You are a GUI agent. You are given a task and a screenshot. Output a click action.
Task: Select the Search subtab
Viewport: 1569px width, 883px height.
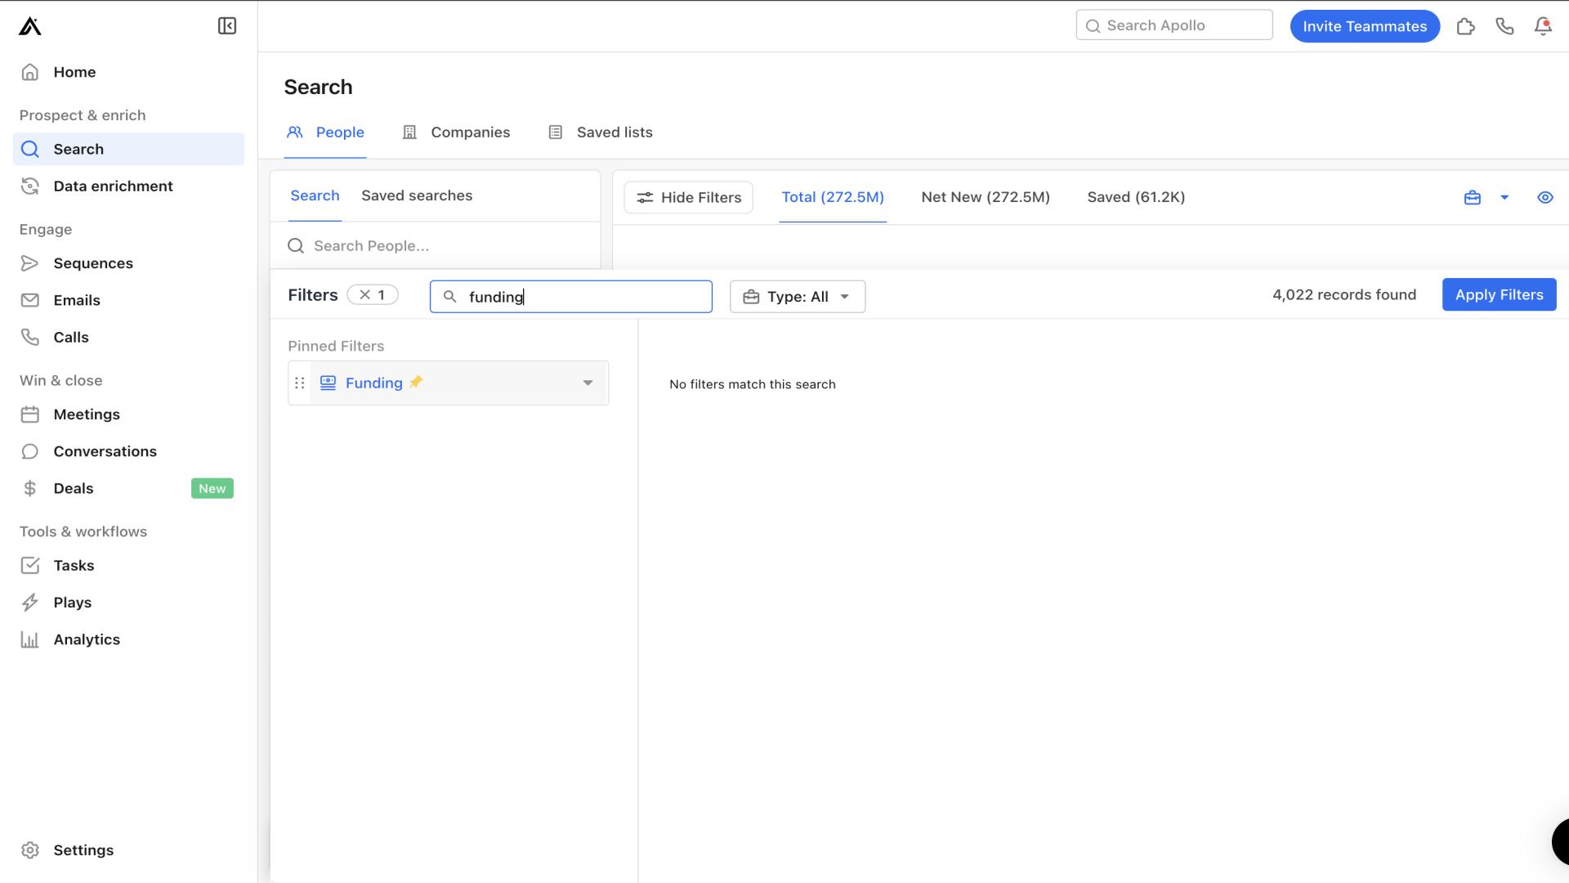(315, 196)
